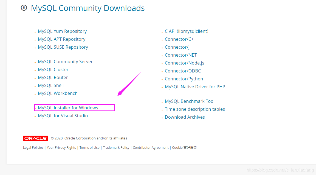Open Your Privacy Rights link

[61, 147]
